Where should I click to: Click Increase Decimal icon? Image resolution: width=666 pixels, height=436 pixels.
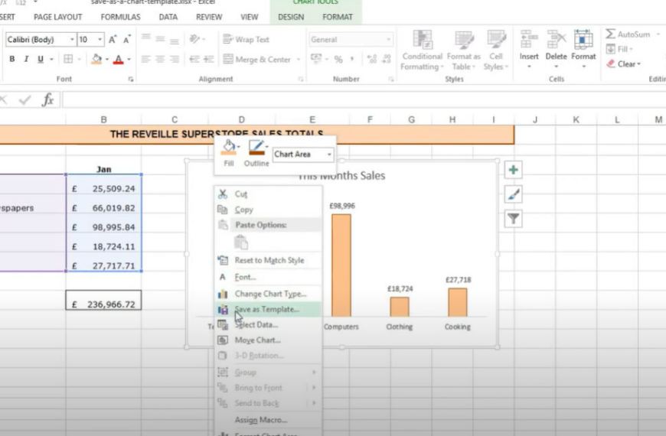tap(371, 59)
